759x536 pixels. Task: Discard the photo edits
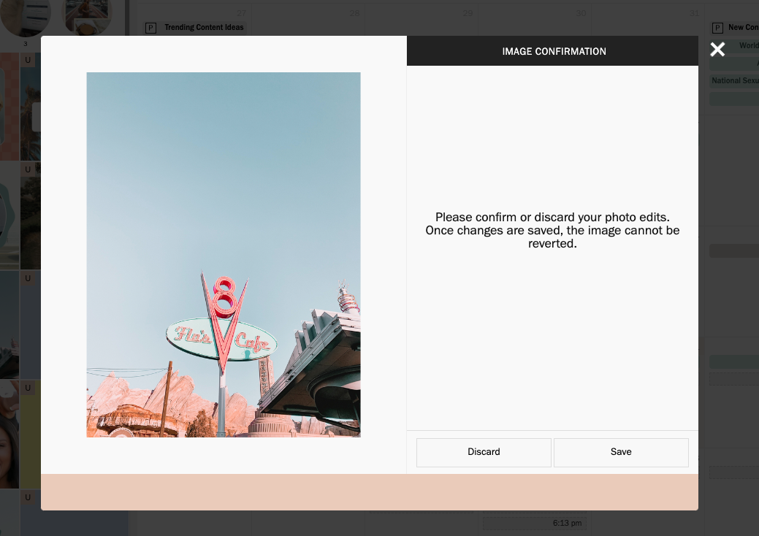pos(484,452)
